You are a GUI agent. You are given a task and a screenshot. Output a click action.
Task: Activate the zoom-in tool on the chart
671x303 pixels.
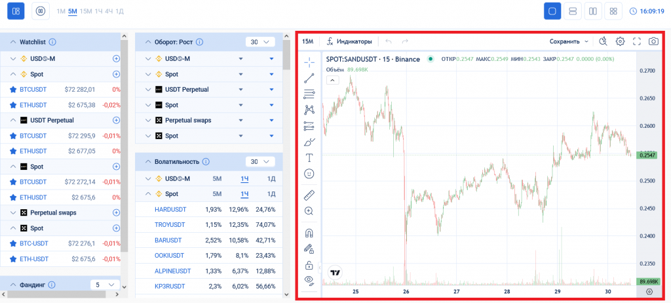coord(309,211)
